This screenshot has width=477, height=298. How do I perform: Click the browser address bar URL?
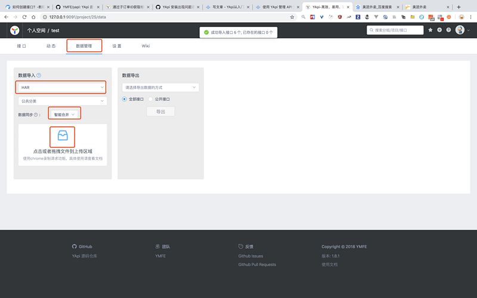click(78, 17)
